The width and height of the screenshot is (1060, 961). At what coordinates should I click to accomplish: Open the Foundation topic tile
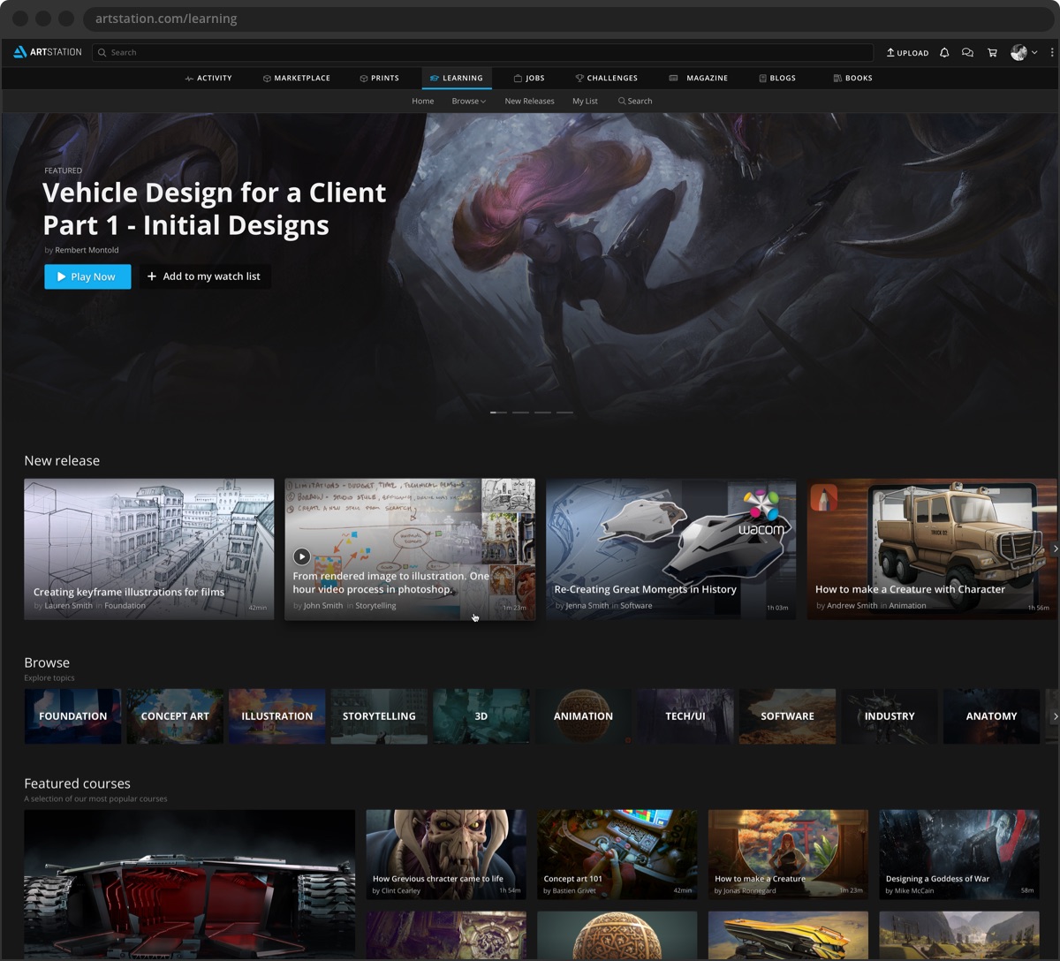click(x=72, y=715)
